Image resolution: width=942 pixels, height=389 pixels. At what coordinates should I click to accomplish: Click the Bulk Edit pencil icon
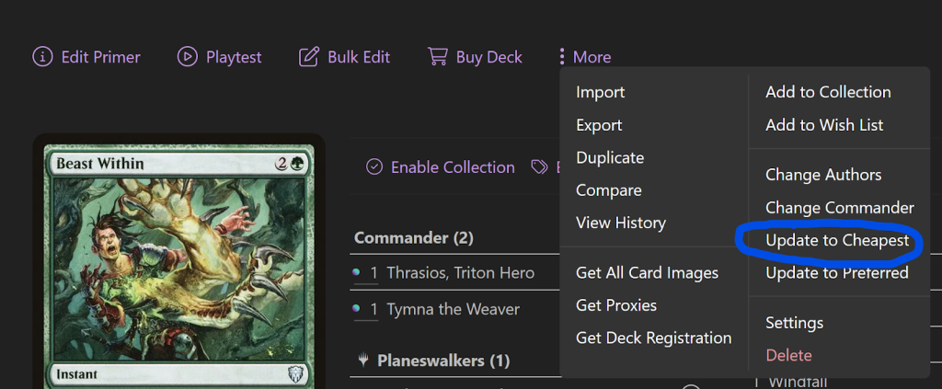pyautogui.click(x=309, y=57)
